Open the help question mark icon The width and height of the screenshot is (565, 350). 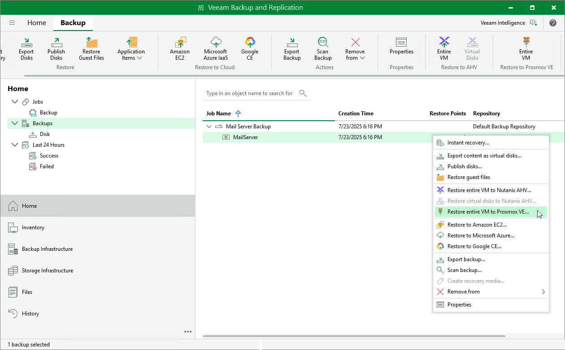tap(553, 23)
